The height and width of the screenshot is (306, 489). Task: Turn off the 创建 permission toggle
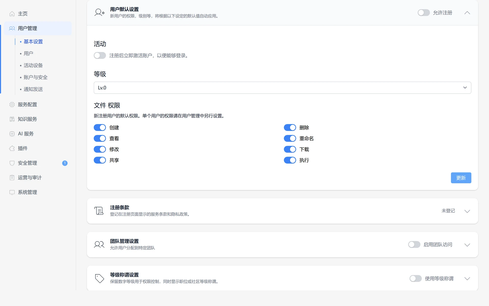[100, 127]
